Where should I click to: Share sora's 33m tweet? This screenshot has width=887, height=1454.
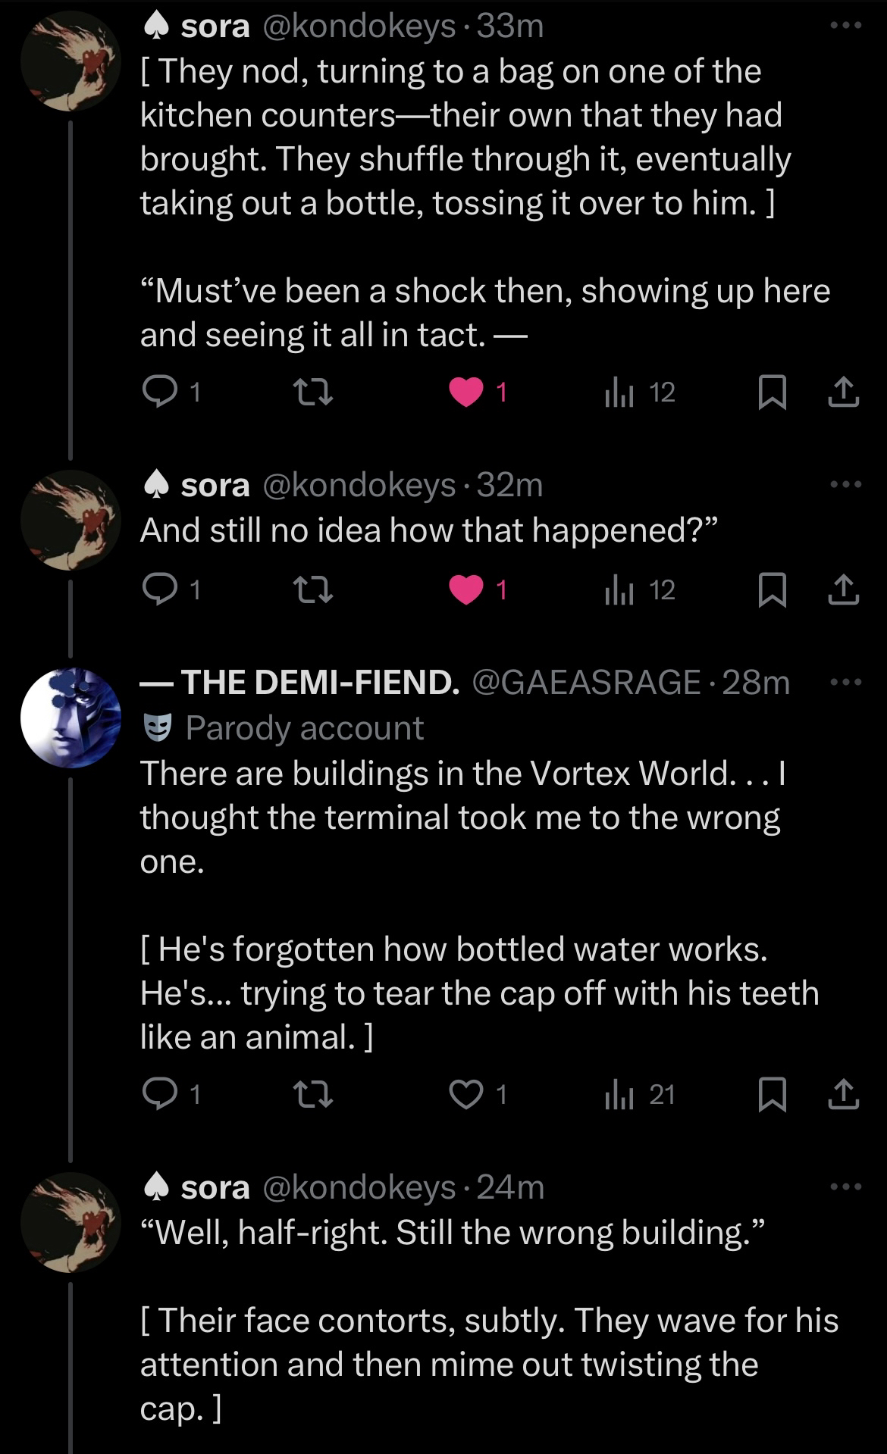(843, 392)
